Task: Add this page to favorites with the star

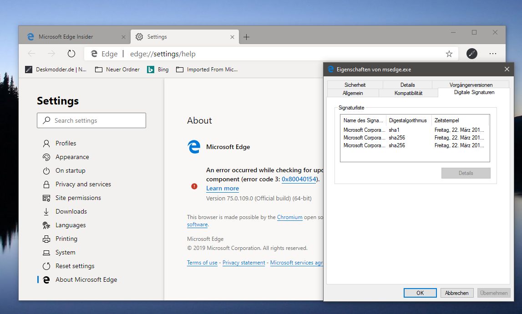Action: pyautogui.click(x=449, y=54)
